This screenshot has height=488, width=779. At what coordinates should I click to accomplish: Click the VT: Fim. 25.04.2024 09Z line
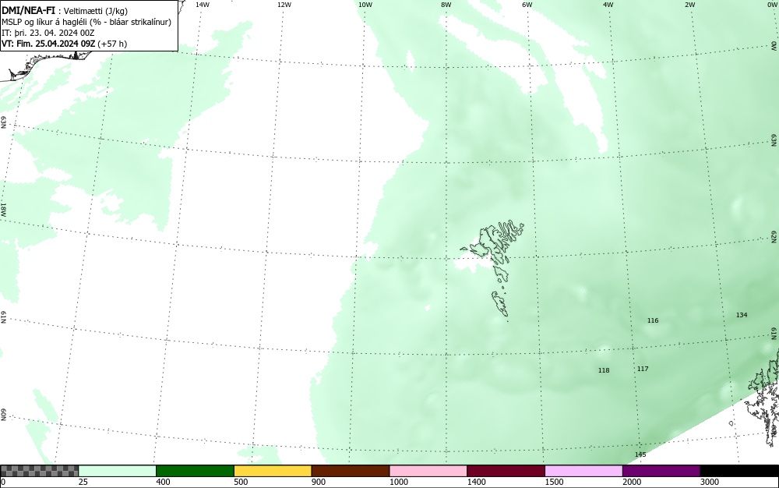(x=64, y=44)
